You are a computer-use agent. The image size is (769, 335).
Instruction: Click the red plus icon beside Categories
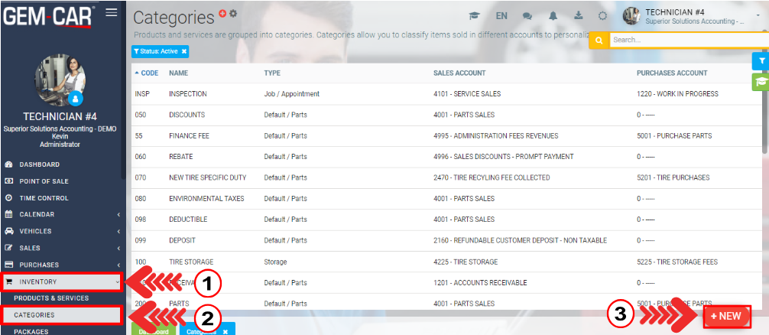(222, 14)
